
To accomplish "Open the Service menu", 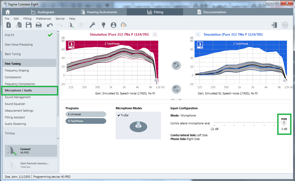I will (60, 19).
